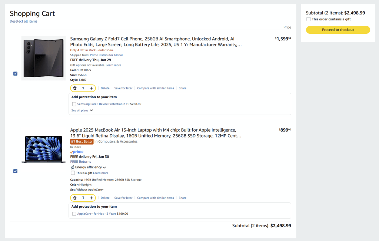Open the Samsung Galaxy Z Fold7 product thumbnail
Viewport: 379px width, 241px height.
[44, 58]
